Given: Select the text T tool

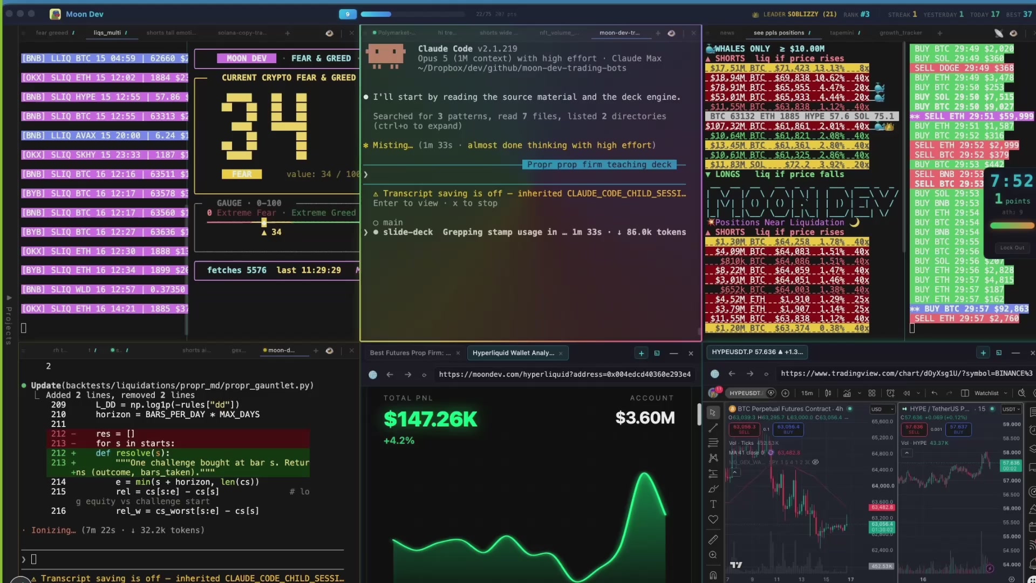Looking at the screenshot, I should (x=713, y=504).
